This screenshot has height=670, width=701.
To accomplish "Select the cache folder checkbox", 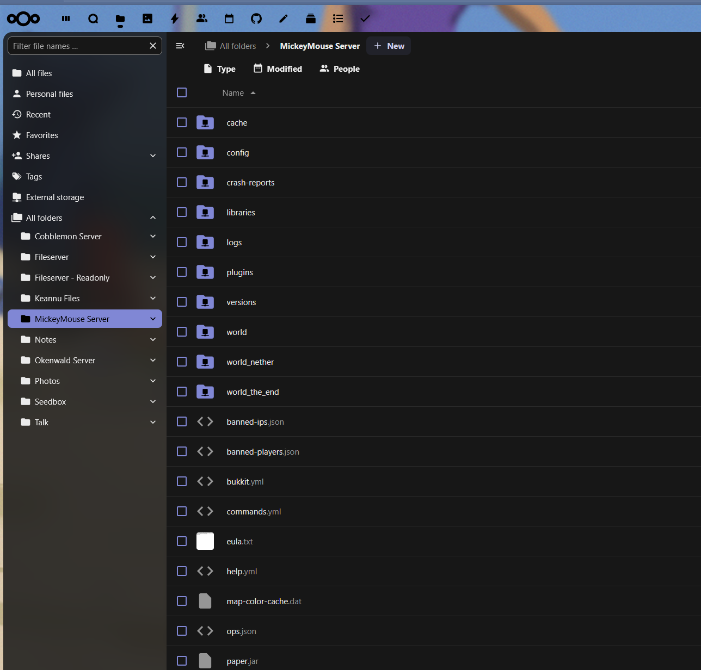I will [182, 122].
